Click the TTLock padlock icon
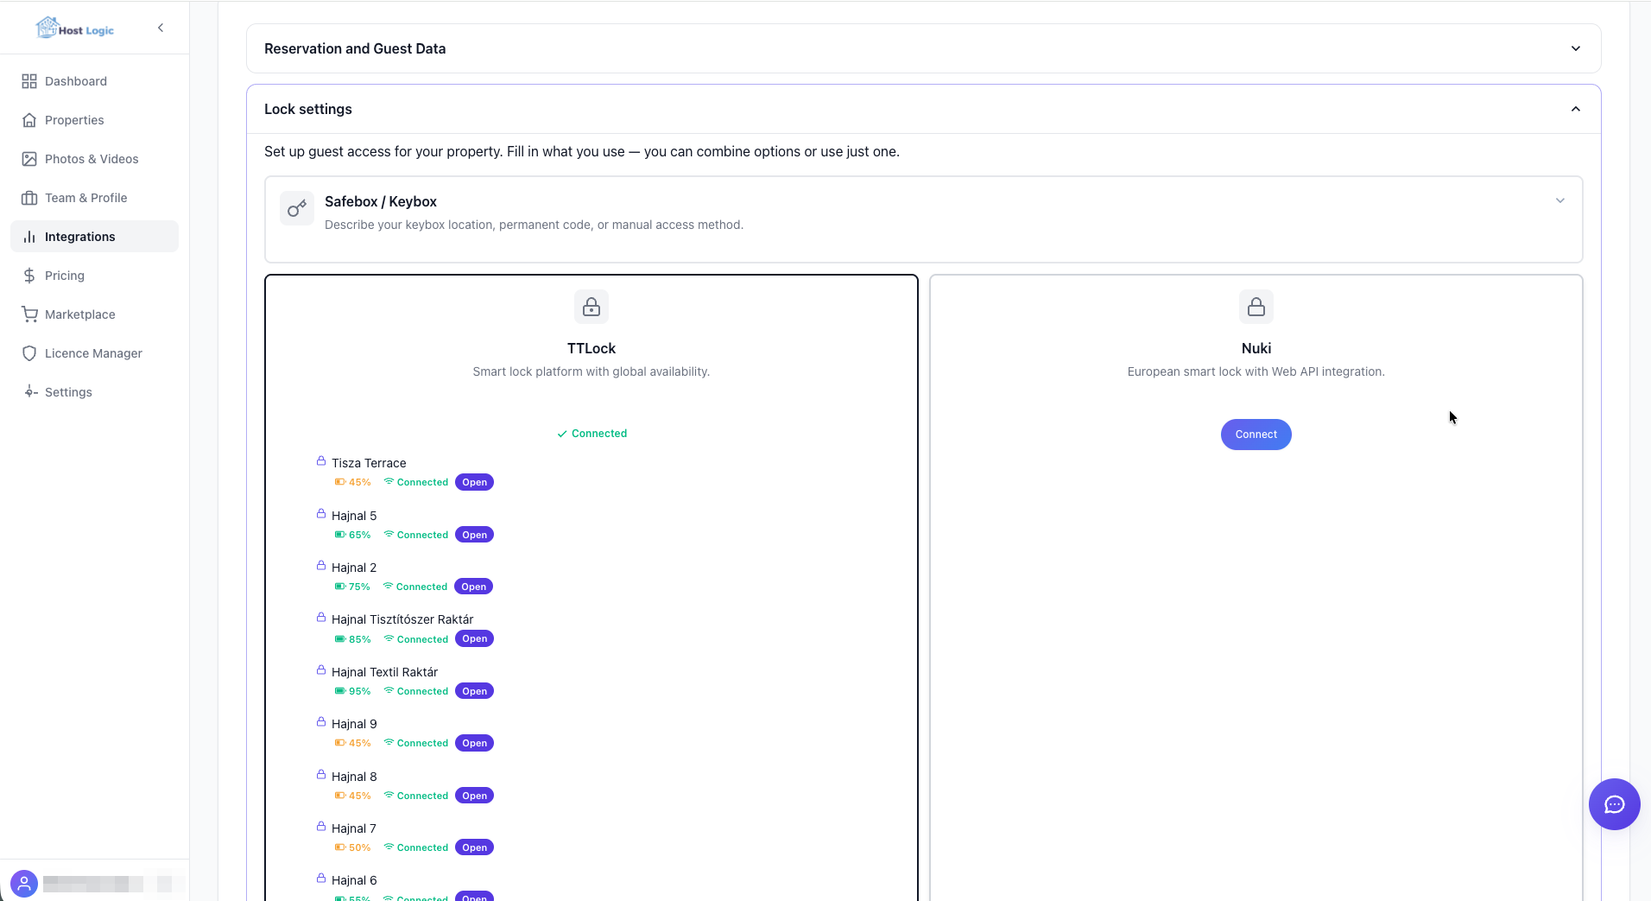This screenshot has width=1651, height=901. [591, 307]
